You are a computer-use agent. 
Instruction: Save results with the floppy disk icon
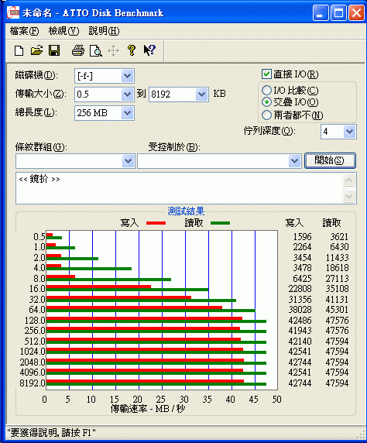[54, 50]
